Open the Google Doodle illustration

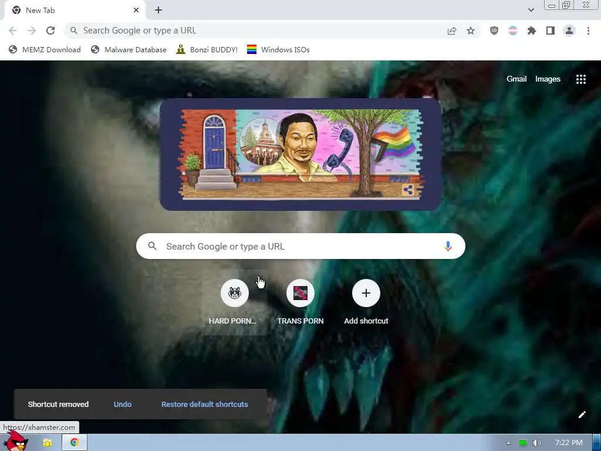coord(300,154)
